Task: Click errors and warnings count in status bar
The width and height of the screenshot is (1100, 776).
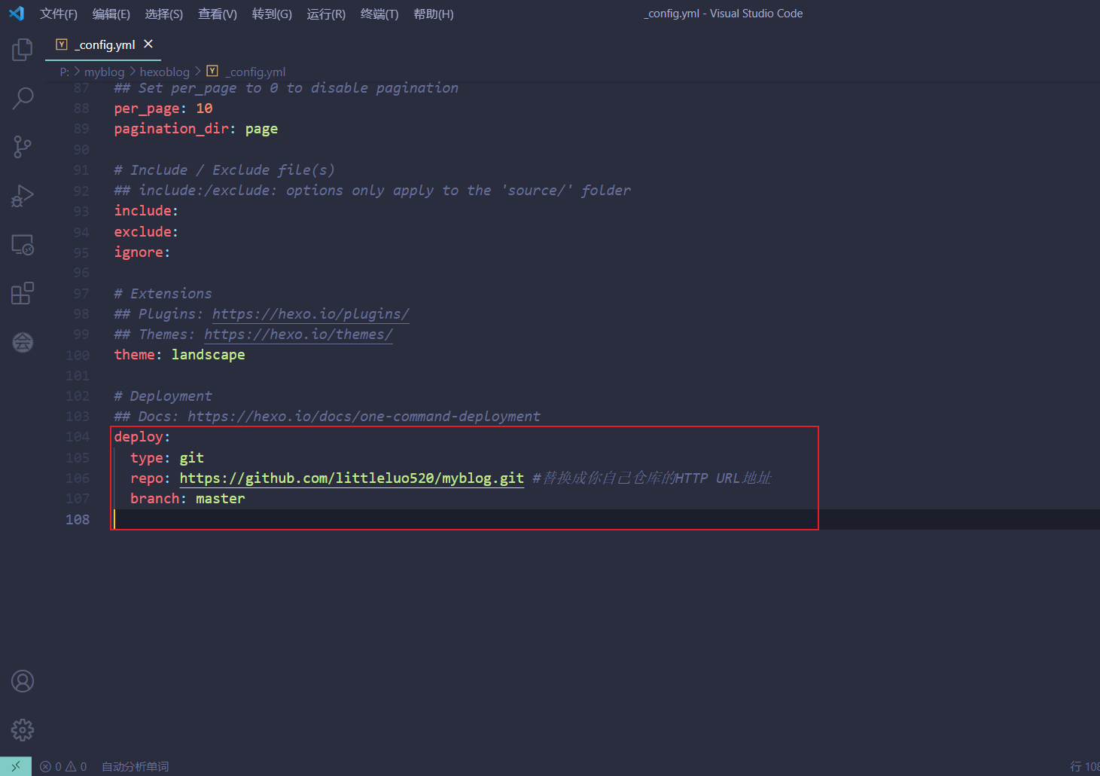Action: tap(64, 766)
